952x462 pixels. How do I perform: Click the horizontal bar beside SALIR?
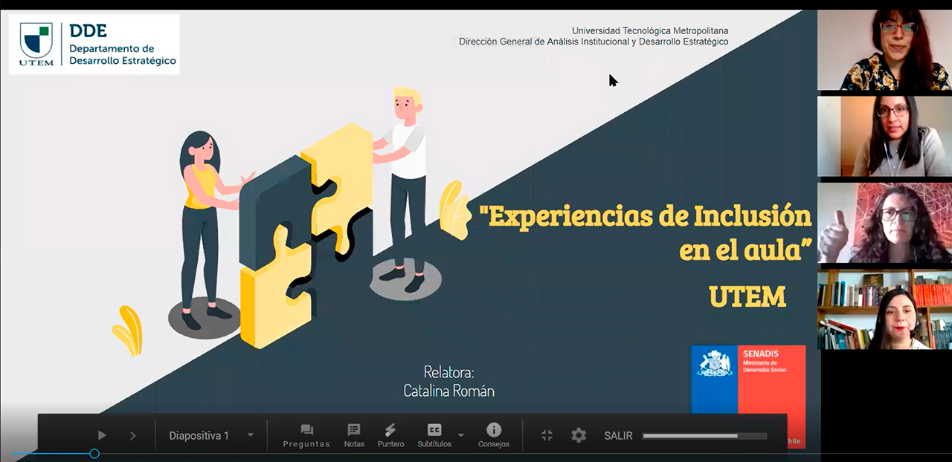(704, 436)
